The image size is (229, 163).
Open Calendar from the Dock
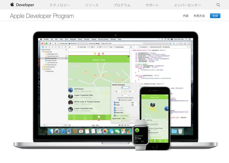coord(81,131)
